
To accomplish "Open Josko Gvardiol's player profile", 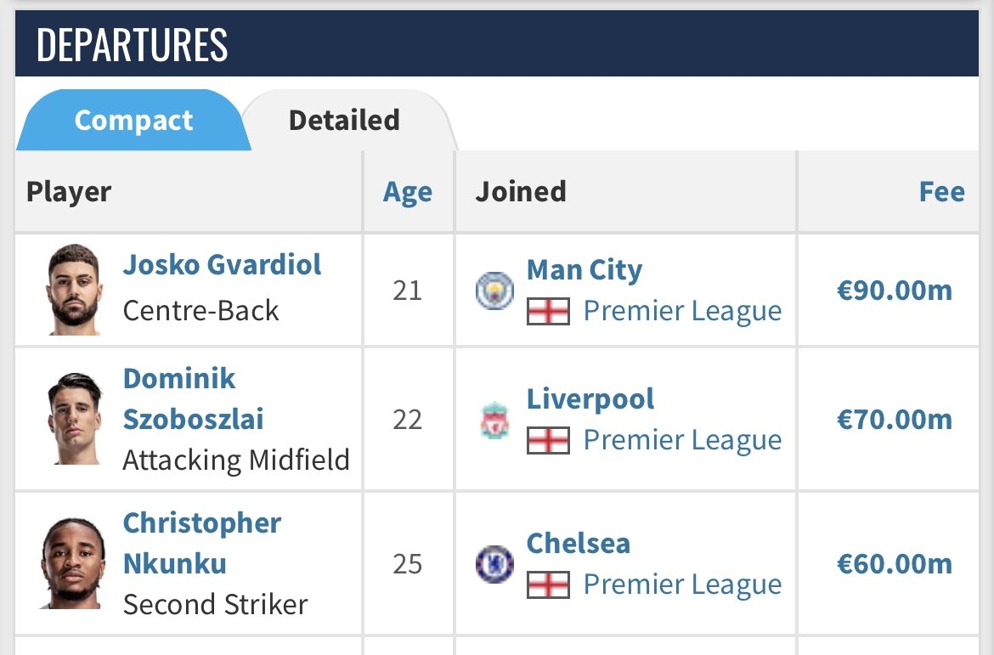I will (x=222, y=265).
